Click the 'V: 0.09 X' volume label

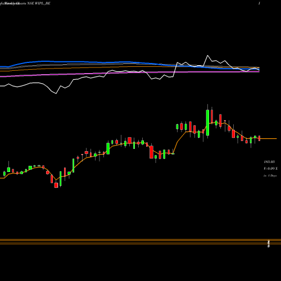(x=270, y=169)
